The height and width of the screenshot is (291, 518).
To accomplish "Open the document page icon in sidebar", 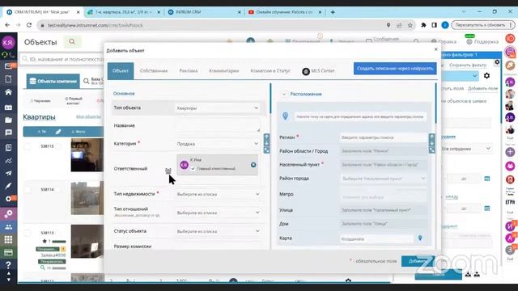I will pos(8,79).
